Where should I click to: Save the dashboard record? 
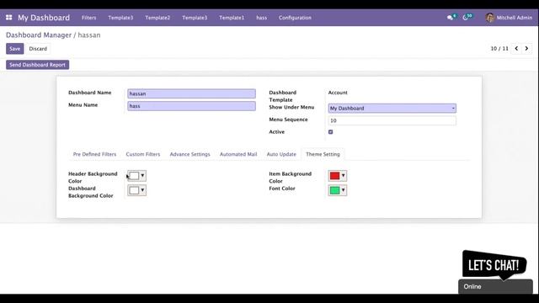tap(15, 49)
